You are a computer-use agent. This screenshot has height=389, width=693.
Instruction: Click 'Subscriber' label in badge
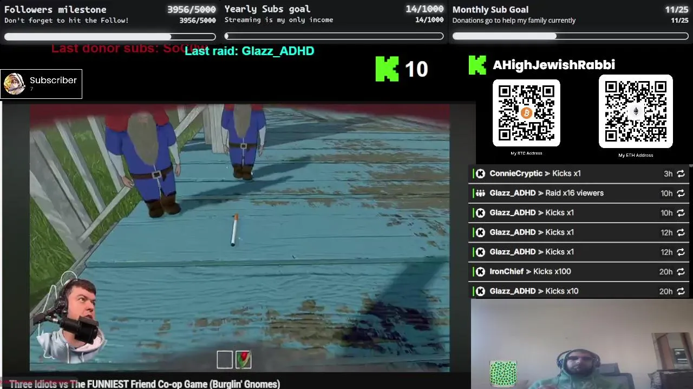(x=53, y=80)
